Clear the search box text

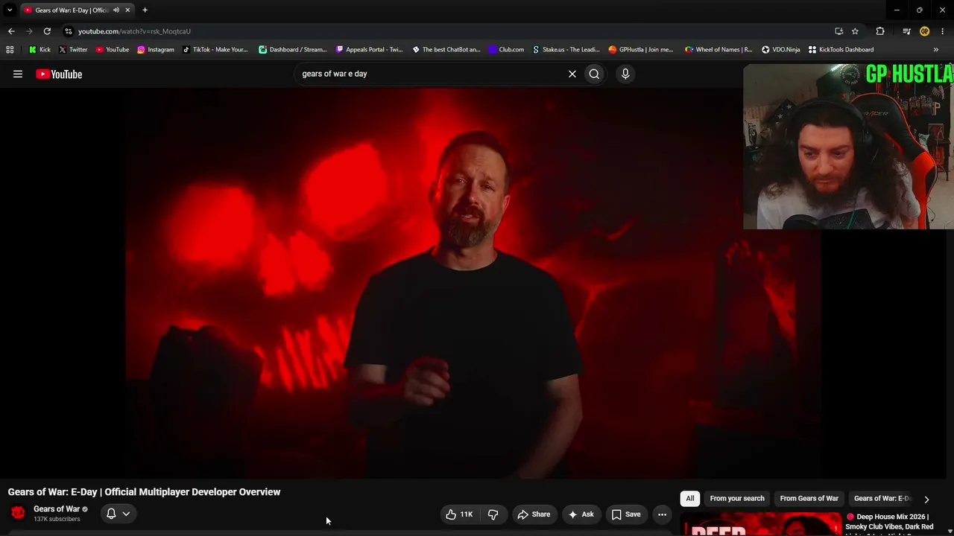point(572,74)
